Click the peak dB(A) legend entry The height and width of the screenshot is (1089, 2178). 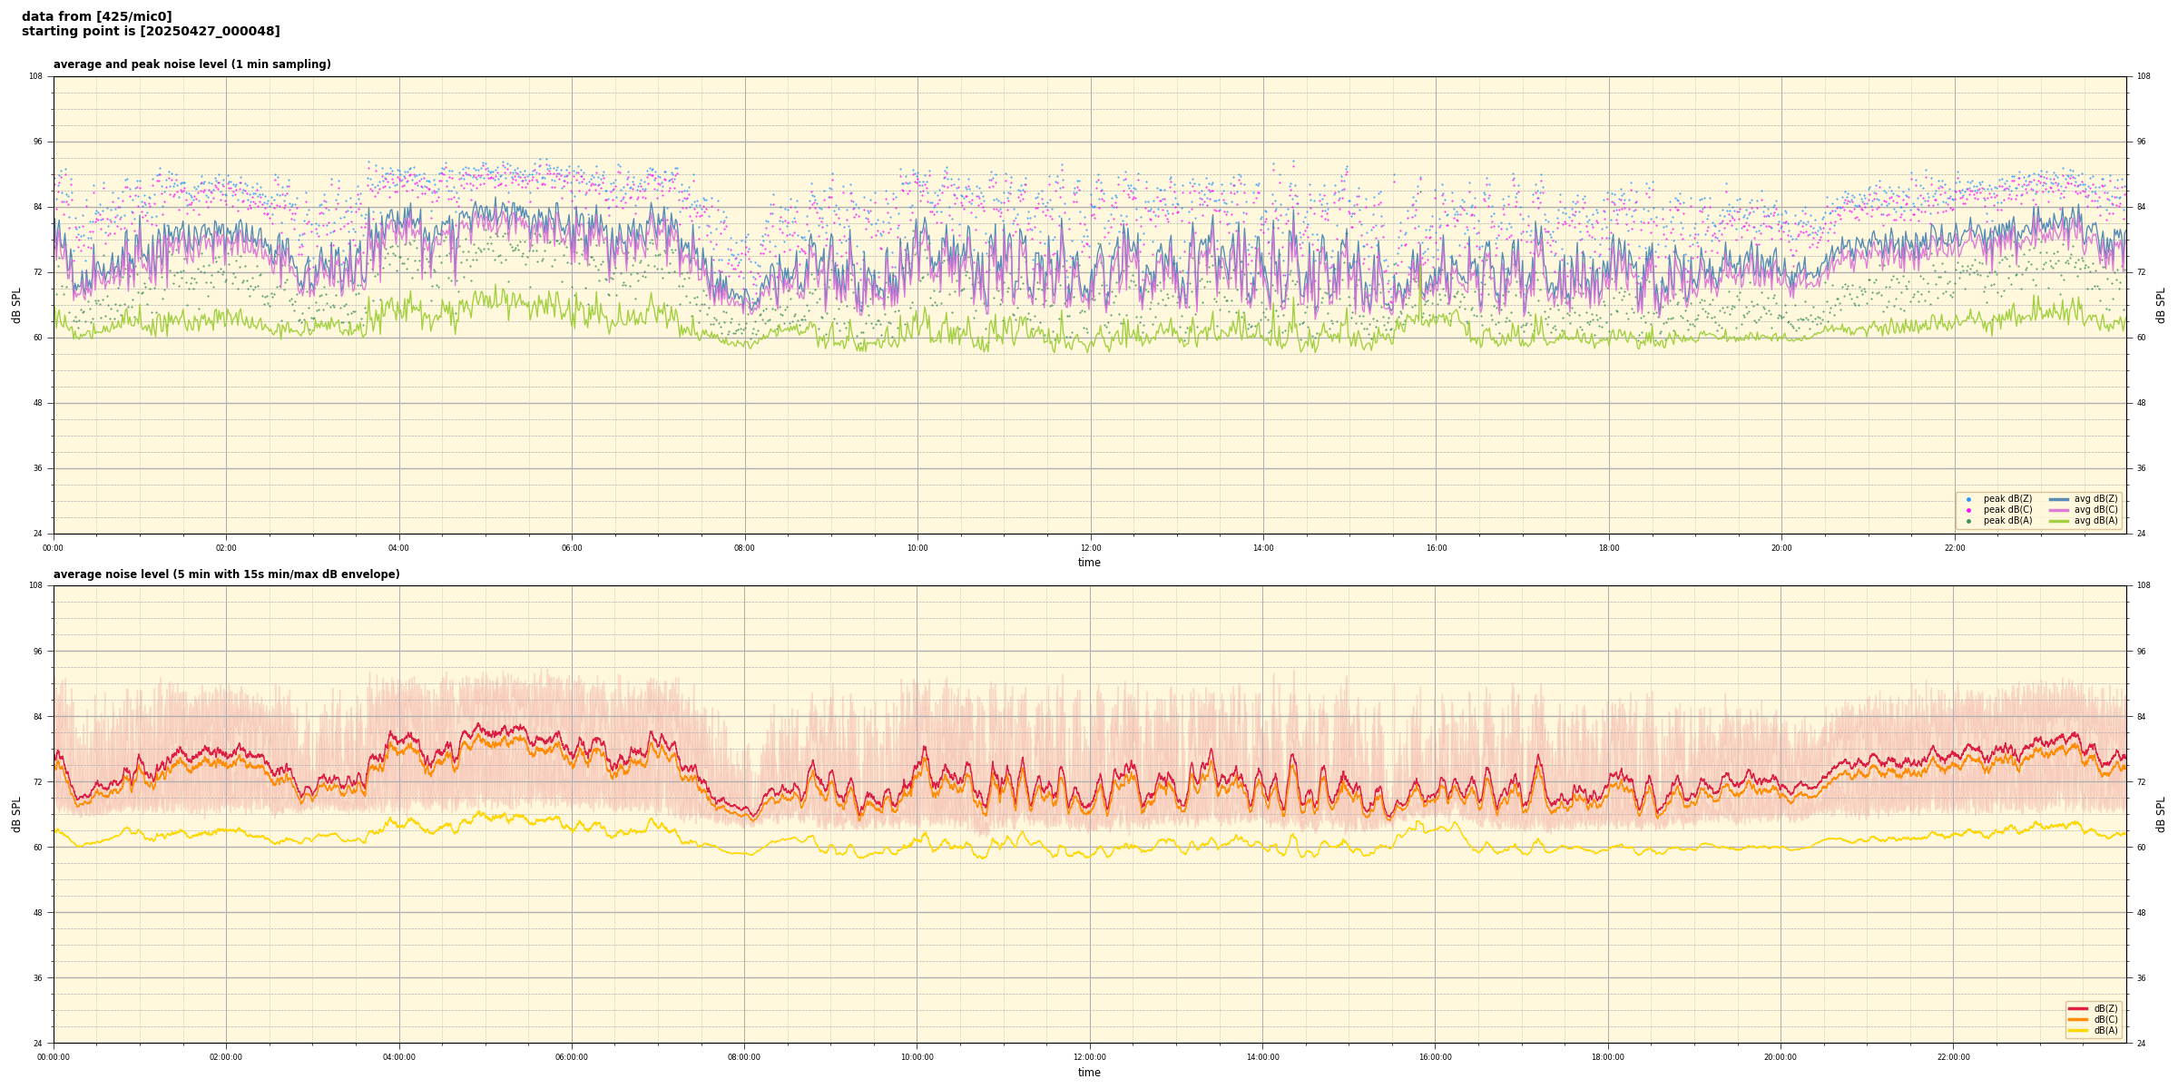pyautogui.click(x=2007, y=521)
